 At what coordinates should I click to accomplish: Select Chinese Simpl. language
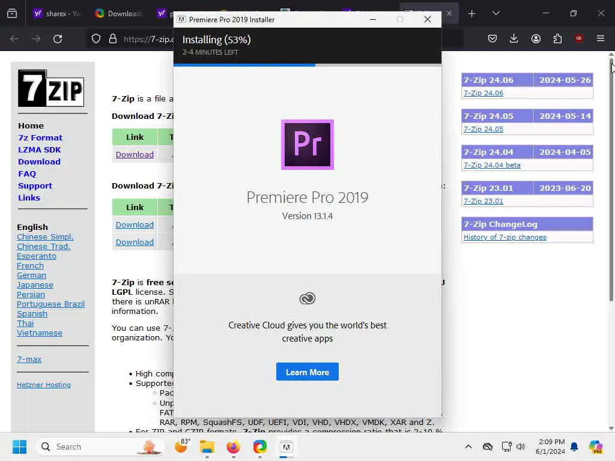pos(45,237)
